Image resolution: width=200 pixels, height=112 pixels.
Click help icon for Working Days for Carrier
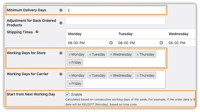(61, 74)
